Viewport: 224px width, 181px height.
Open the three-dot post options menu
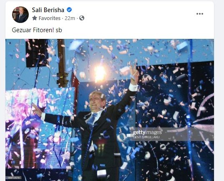point(199,14)
